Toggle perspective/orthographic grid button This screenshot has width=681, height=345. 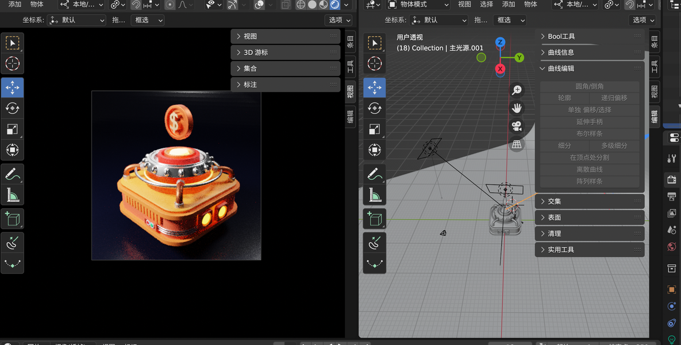(517, 144)
